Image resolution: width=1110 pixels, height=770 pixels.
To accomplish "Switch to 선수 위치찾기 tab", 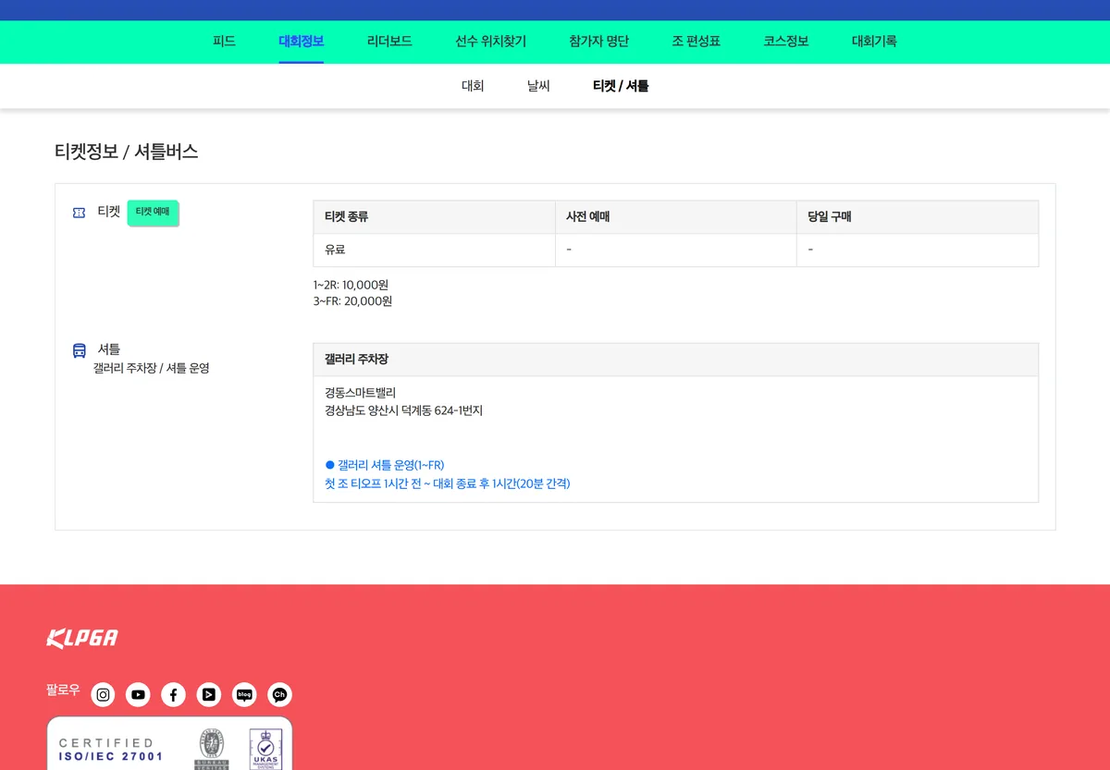I will coord(490,42).
